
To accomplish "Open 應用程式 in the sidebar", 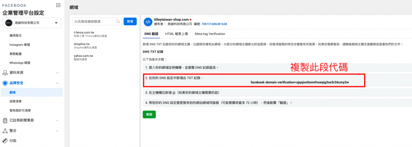I will pyautogui.click(x=15, y=35).
